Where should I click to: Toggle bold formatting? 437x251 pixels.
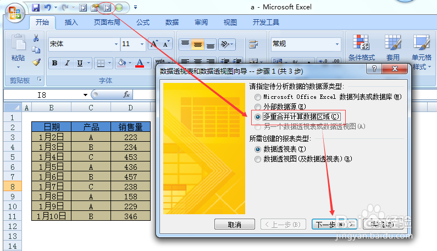pos(54,63)
